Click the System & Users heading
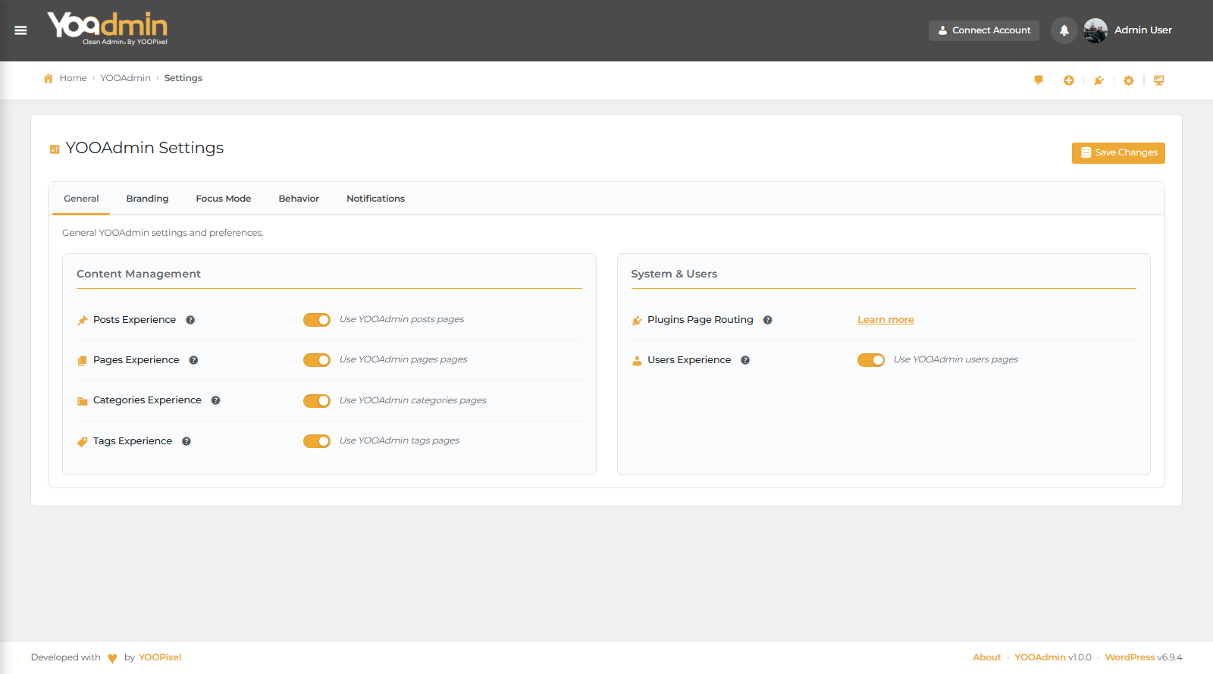The image size is (1213, 674). click(x=674, y=274)
